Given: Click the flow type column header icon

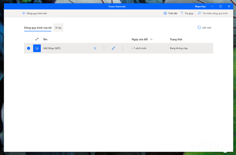Looking at the screenshot, I should (37, 39).
